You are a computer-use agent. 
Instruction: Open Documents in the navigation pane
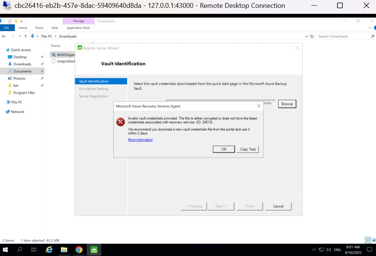pyautogui.click(x=22, y=71)
